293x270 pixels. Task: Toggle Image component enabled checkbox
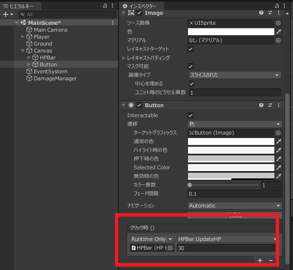tap(139, 13)
